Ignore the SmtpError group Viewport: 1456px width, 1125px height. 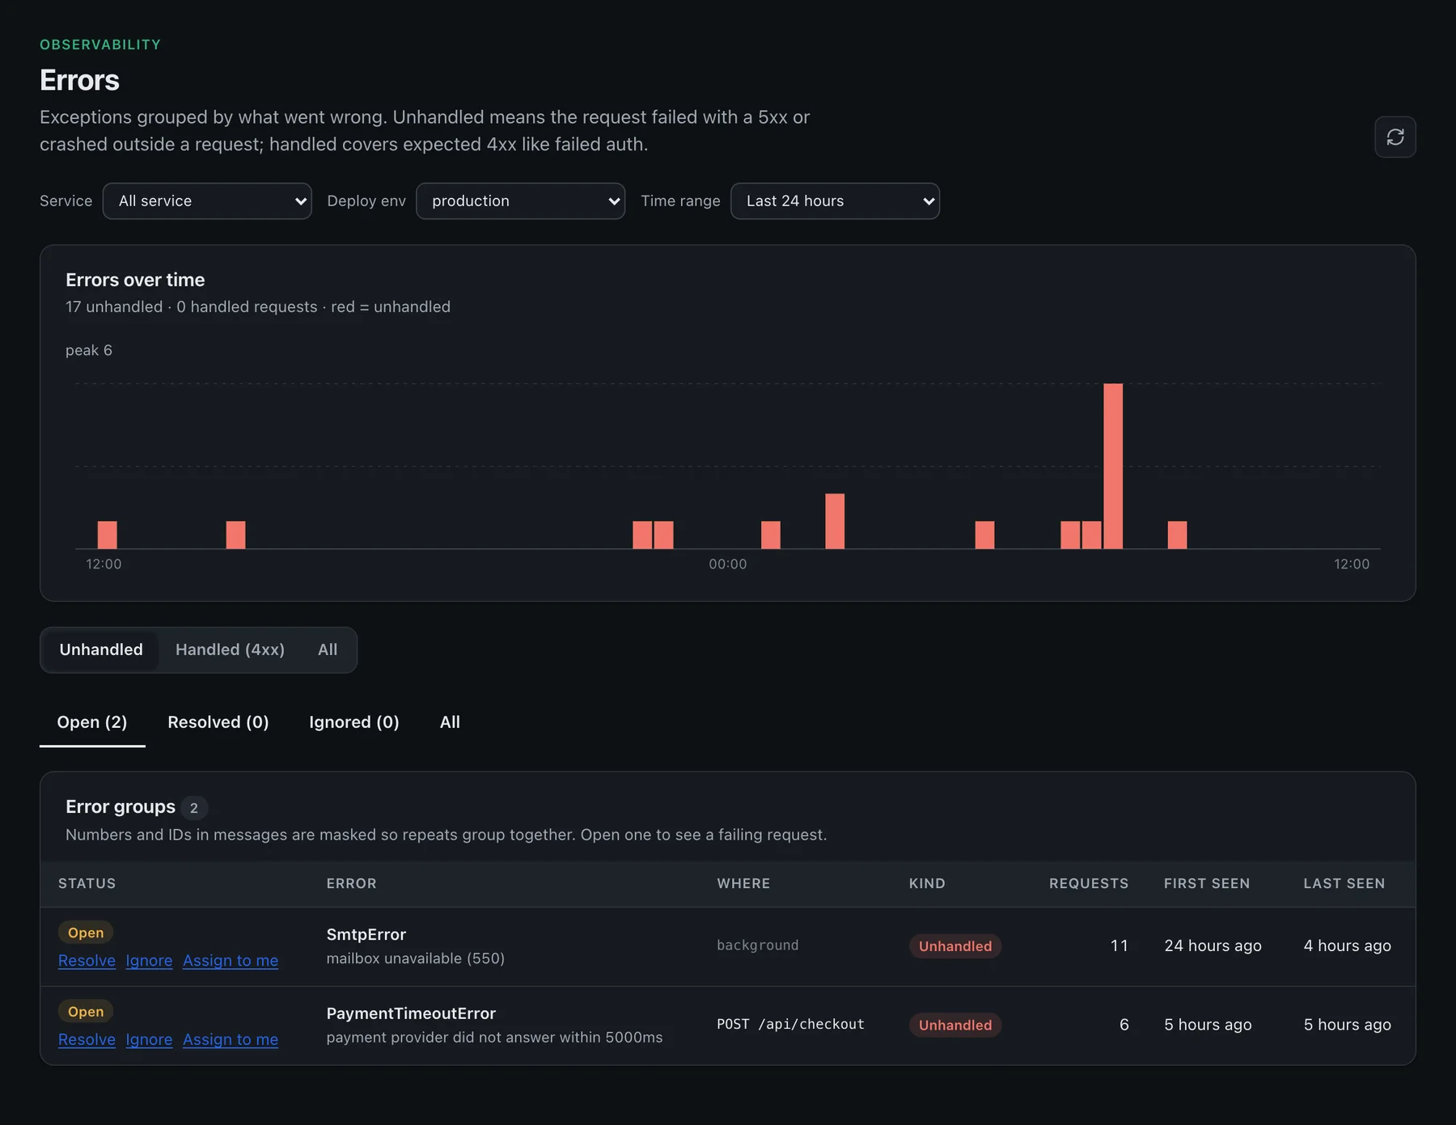(x=149, y=960)
